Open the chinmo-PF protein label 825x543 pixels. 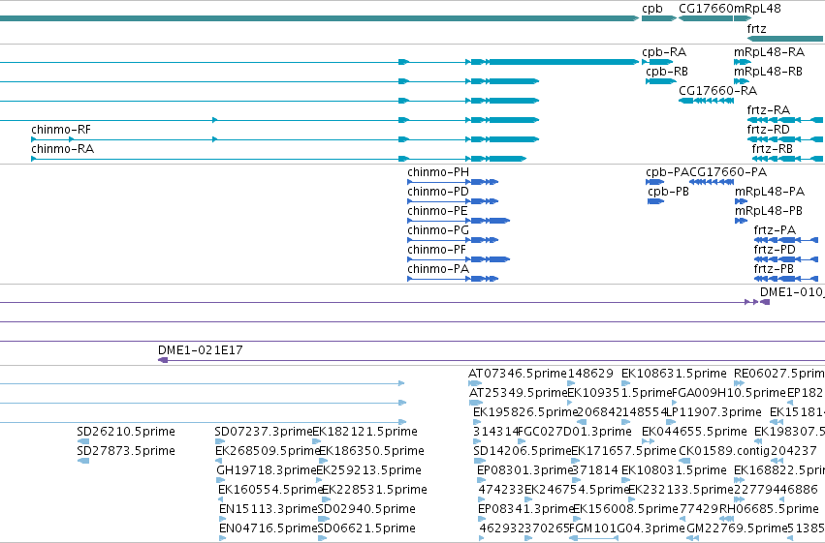click(x=436, y=250)
